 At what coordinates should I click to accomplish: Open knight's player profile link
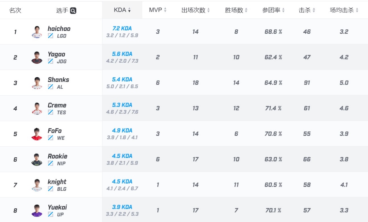pos(57,182)
